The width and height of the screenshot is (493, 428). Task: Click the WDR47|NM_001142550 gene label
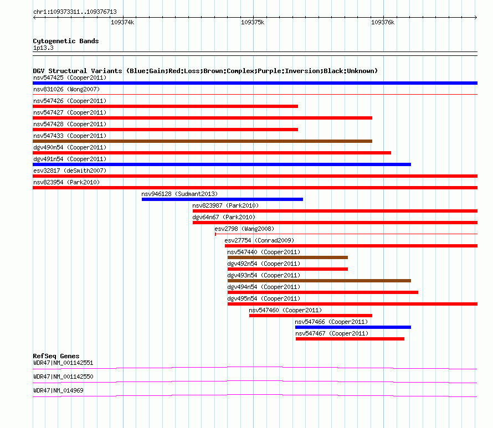pos(63,377)
